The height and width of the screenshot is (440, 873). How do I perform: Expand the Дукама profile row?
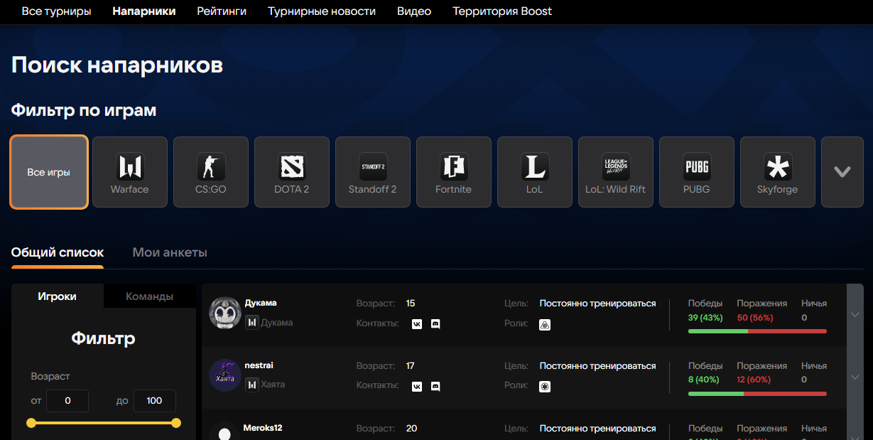[x=855, y=315]
